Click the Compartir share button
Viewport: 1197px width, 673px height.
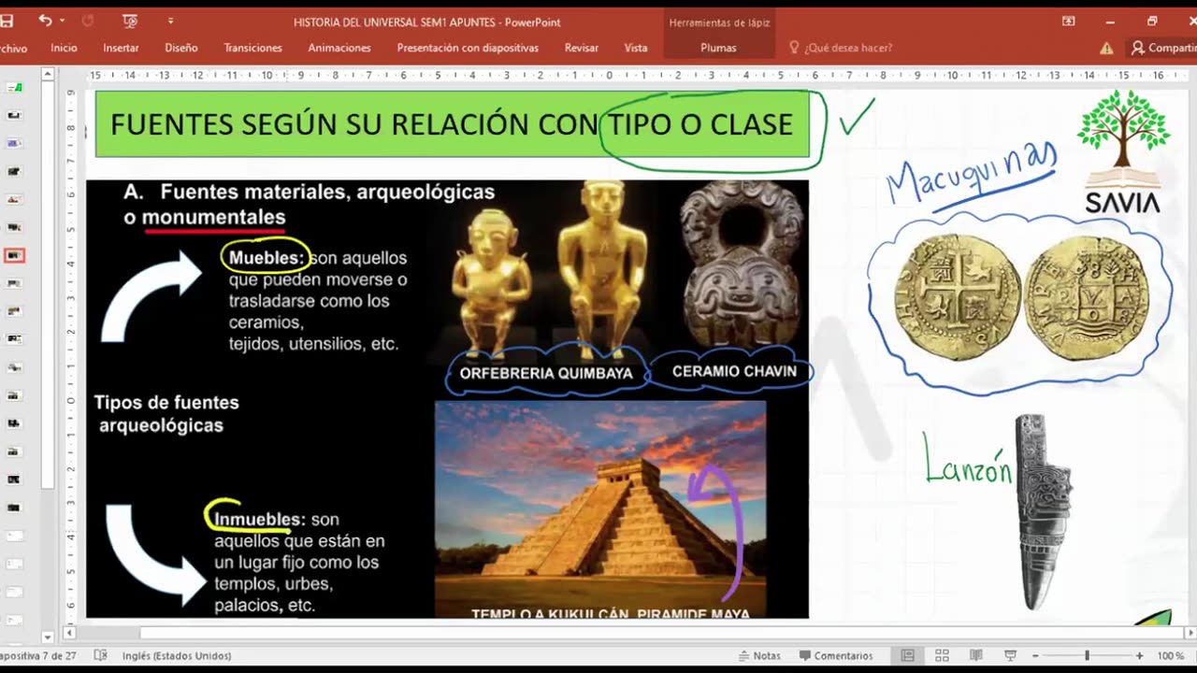point(1163,48)
